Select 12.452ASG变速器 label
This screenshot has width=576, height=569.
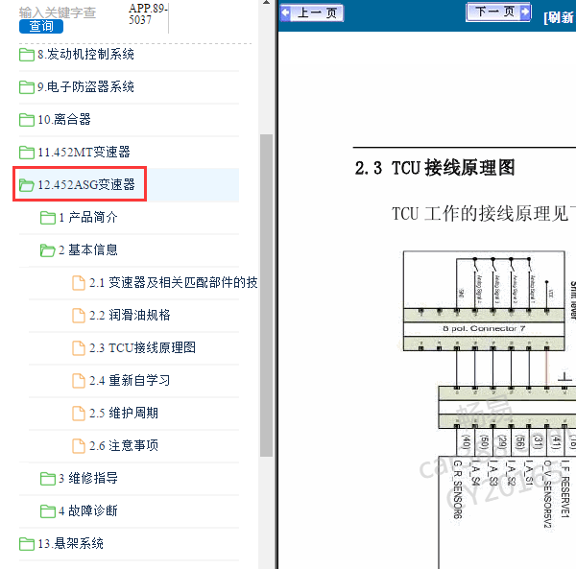86,184
